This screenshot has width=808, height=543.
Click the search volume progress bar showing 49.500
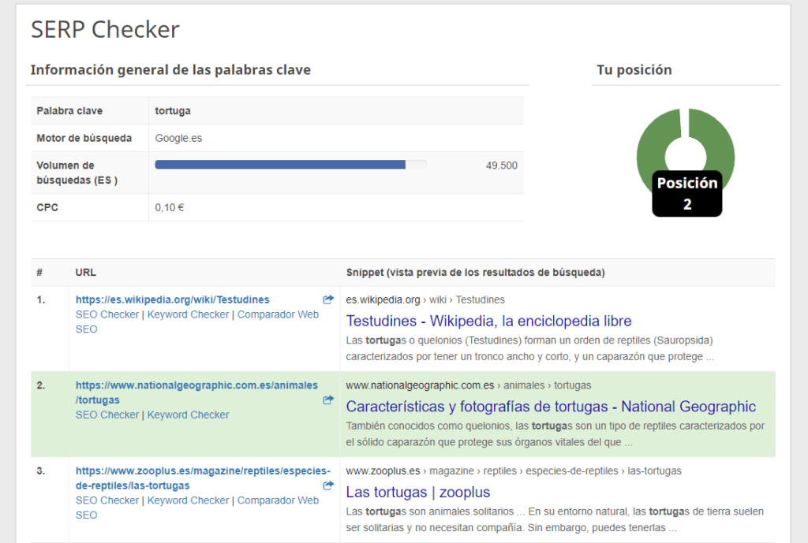coord(290,165)
